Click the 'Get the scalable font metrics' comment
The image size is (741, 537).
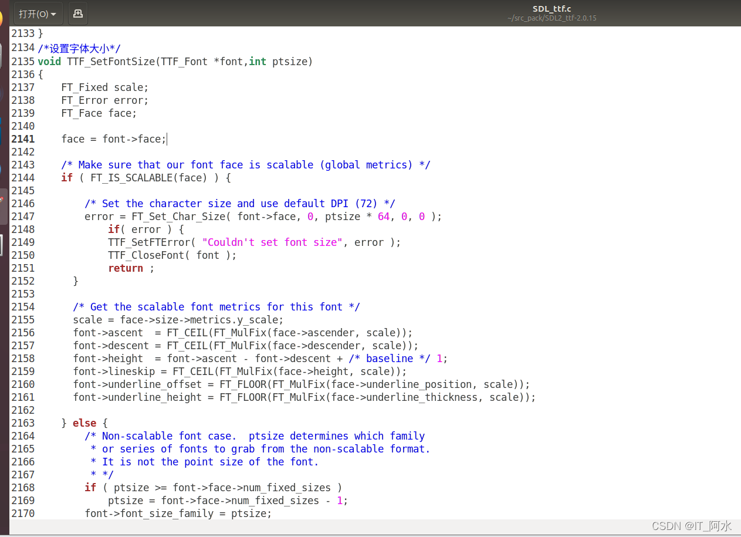[x=216, y=307]
